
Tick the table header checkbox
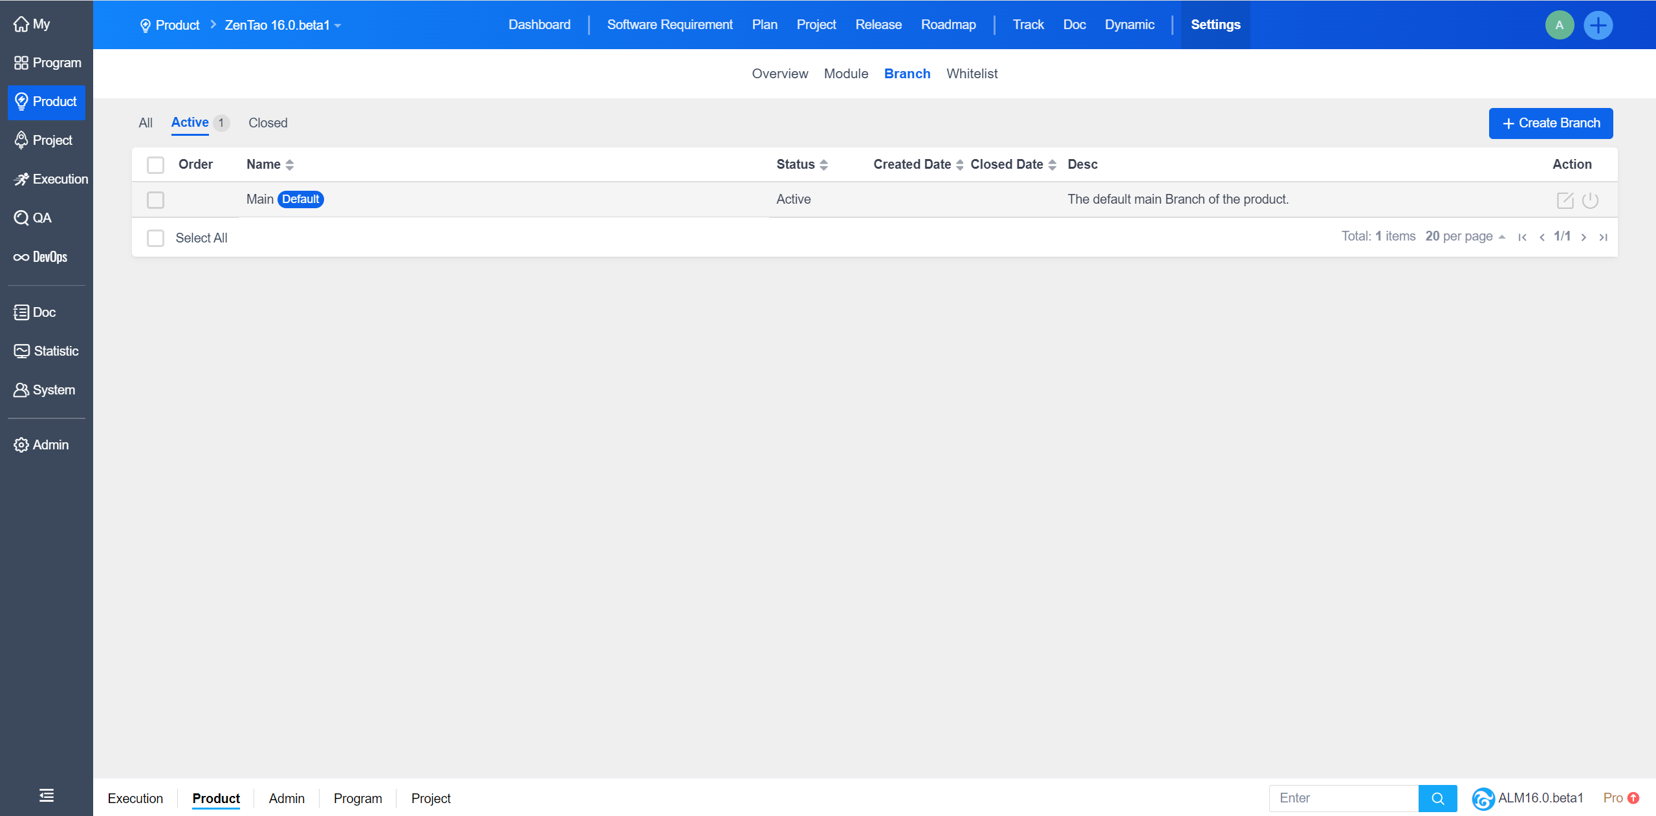pyautogui.click(x=155, y=165)
